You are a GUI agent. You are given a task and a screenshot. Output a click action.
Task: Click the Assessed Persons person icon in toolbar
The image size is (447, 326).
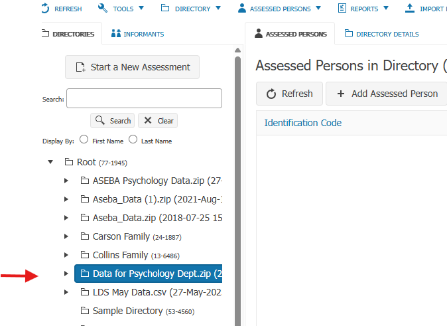coord(242,8)
